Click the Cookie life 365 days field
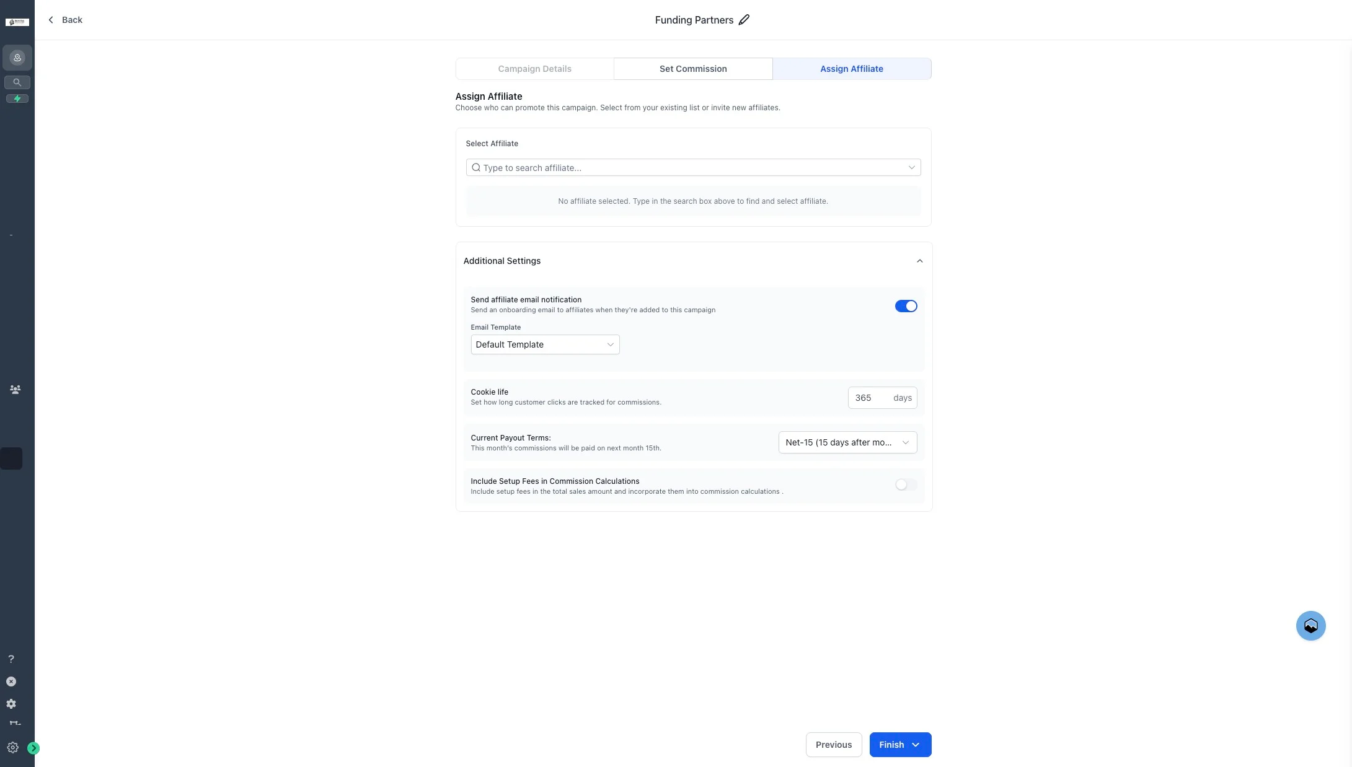Image resolution: width=1352 pixels, height=767 pixels. [882, 398]
